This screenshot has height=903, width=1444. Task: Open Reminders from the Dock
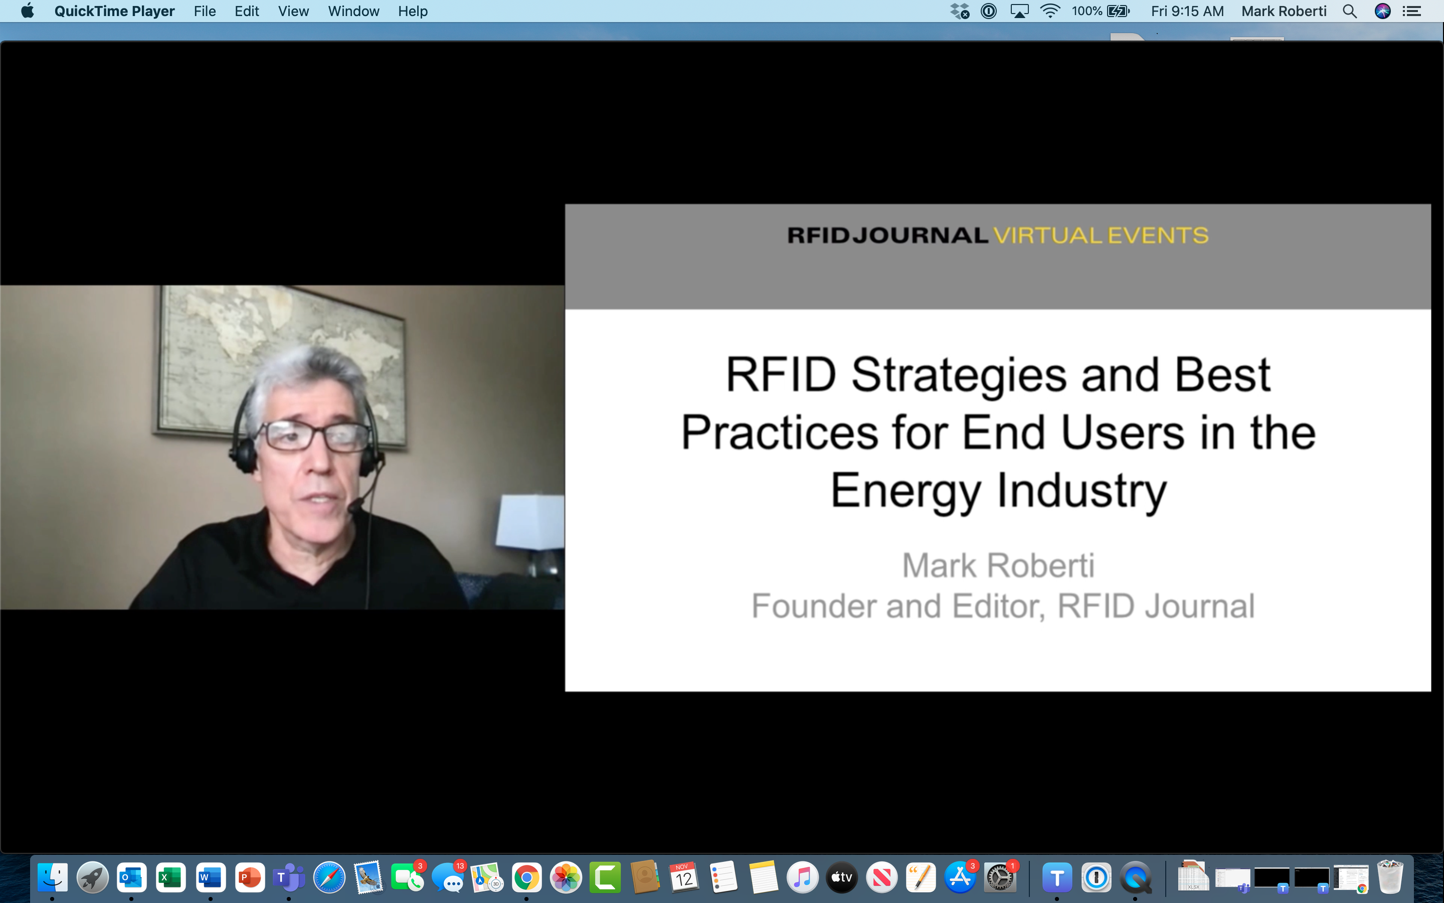coord(723,877)
